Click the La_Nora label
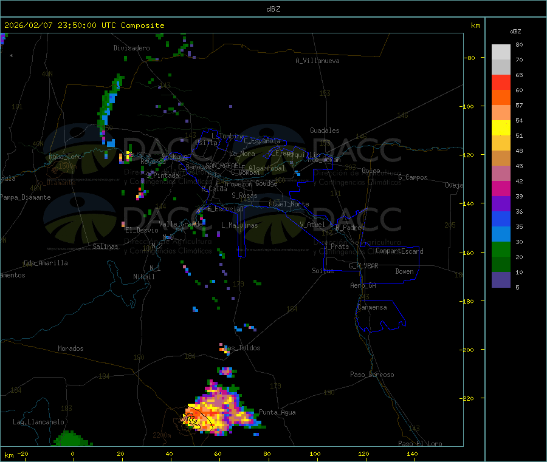The height and width of the screenshot is (462, 547). point(242,154)
